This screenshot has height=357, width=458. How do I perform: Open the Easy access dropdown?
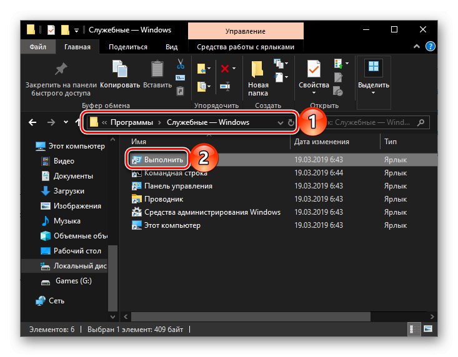click(x=281, y=77)
